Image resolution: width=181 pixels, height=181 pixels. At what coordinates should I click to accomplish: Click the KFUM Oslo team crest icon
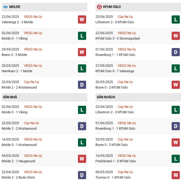(x=99, y=7)
